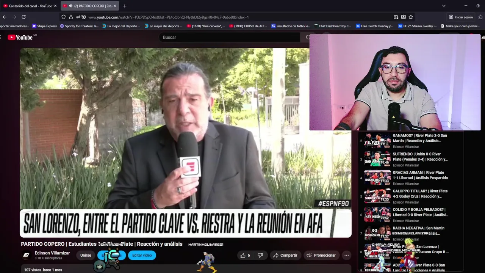485x273 pixels.
Task: Open the account icon beside Iniciar sesión
Action: [451, 17]
